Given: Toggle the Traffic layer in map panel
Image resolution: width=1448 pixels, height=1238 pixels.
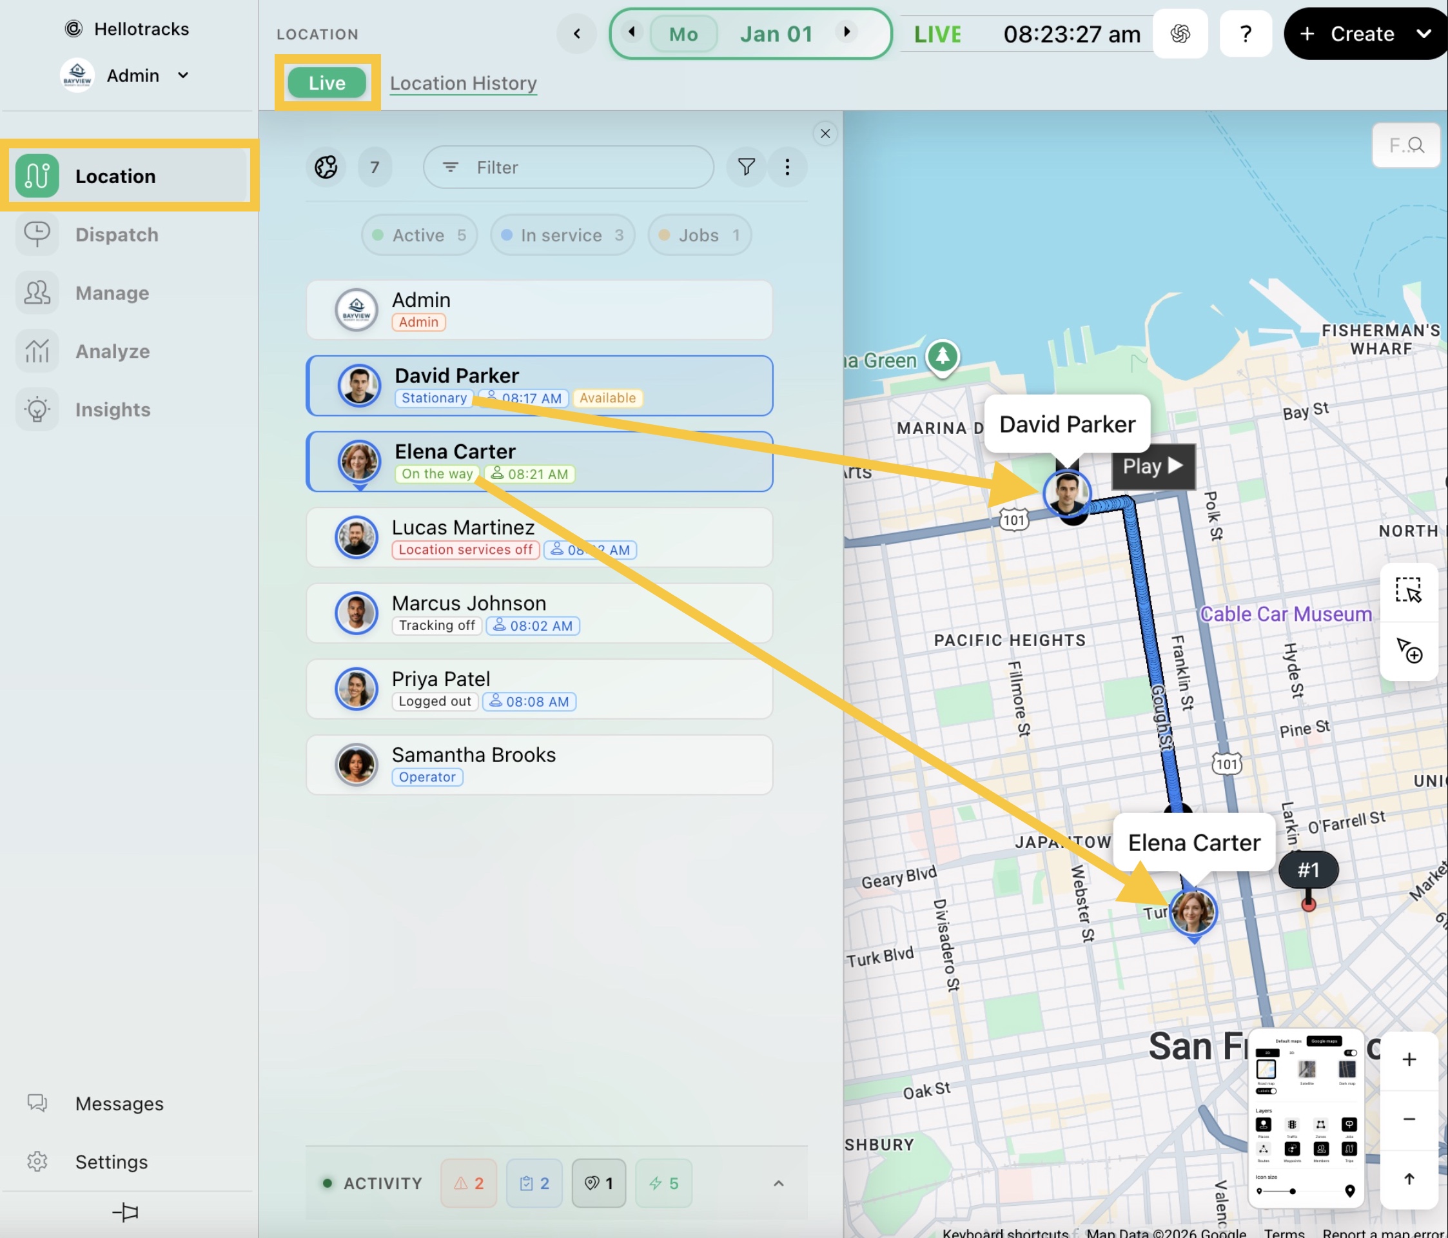Looking at the screenshot, I should (x=1292, y=1125).
